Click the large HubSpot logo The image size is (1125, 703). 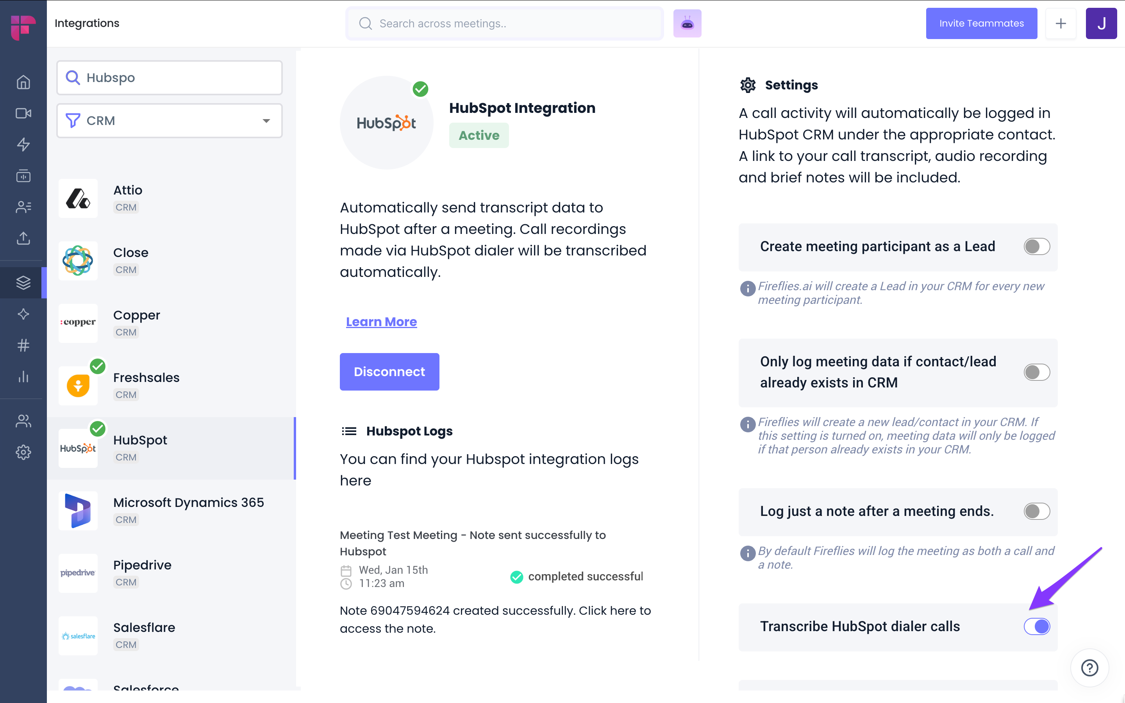(x=386, y=123)
